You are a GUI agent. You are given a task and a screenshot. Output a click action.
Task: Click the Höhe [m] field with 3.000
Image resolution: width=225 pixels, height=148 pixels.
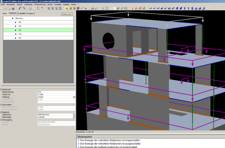tap(56, 94)
